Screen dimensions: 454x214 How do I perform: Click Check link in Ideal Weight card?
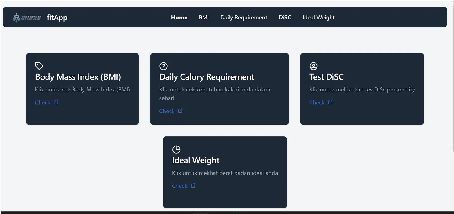pyautogui.click(x=180, y=186)
